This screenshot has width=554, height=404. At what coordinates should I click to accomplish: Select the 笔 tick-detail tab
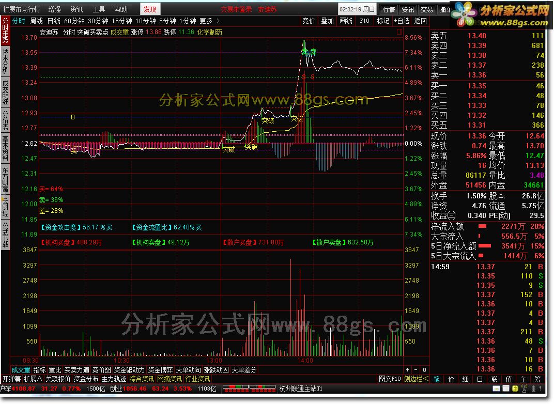pos(437,379)
